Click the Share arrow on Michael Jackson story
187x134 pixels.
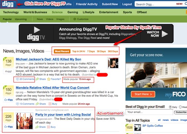click(x=37, y=79)
